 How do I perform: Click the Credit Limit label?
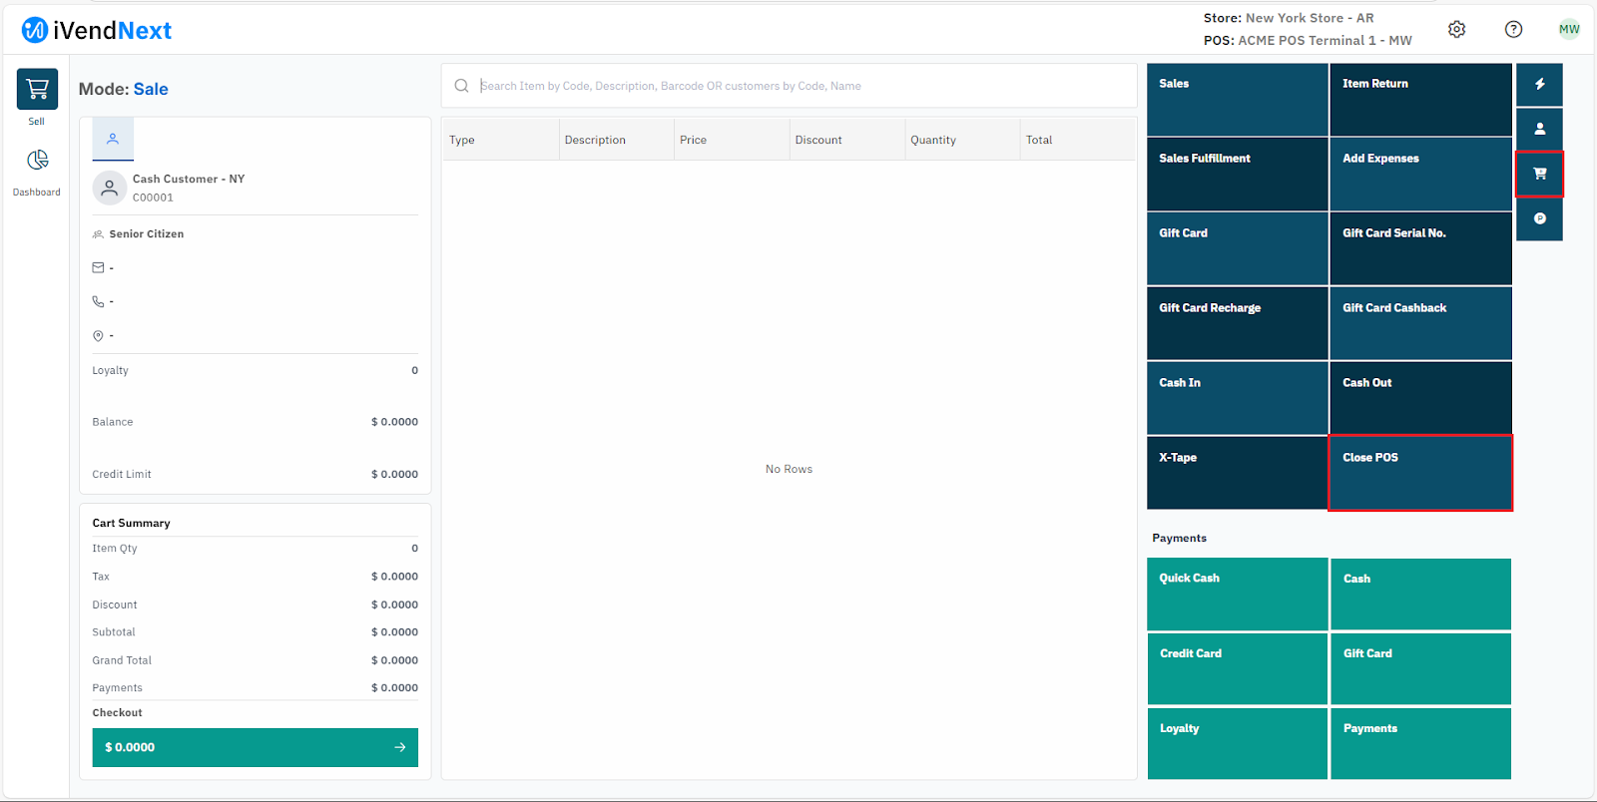122,475
